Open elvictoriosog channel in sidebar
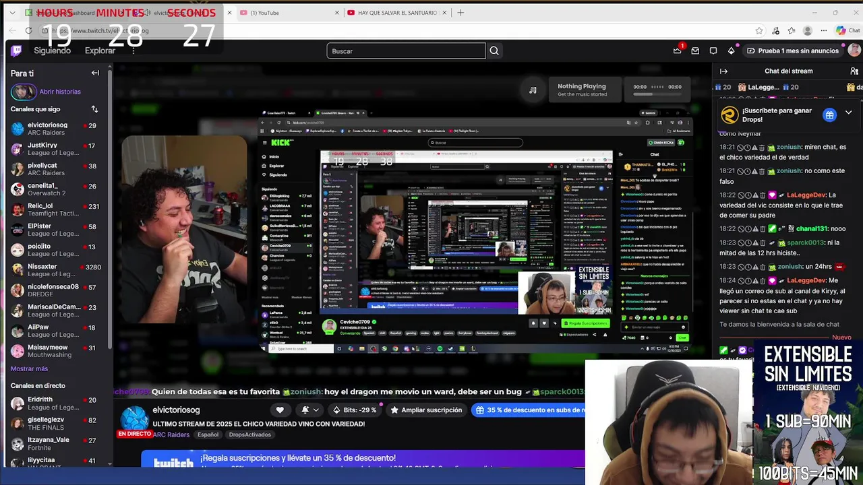This screenshot has width=863, height=485. (56, 129)
